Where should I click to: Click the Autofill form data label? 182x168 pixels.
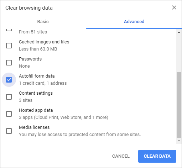(x=37, y=76)
